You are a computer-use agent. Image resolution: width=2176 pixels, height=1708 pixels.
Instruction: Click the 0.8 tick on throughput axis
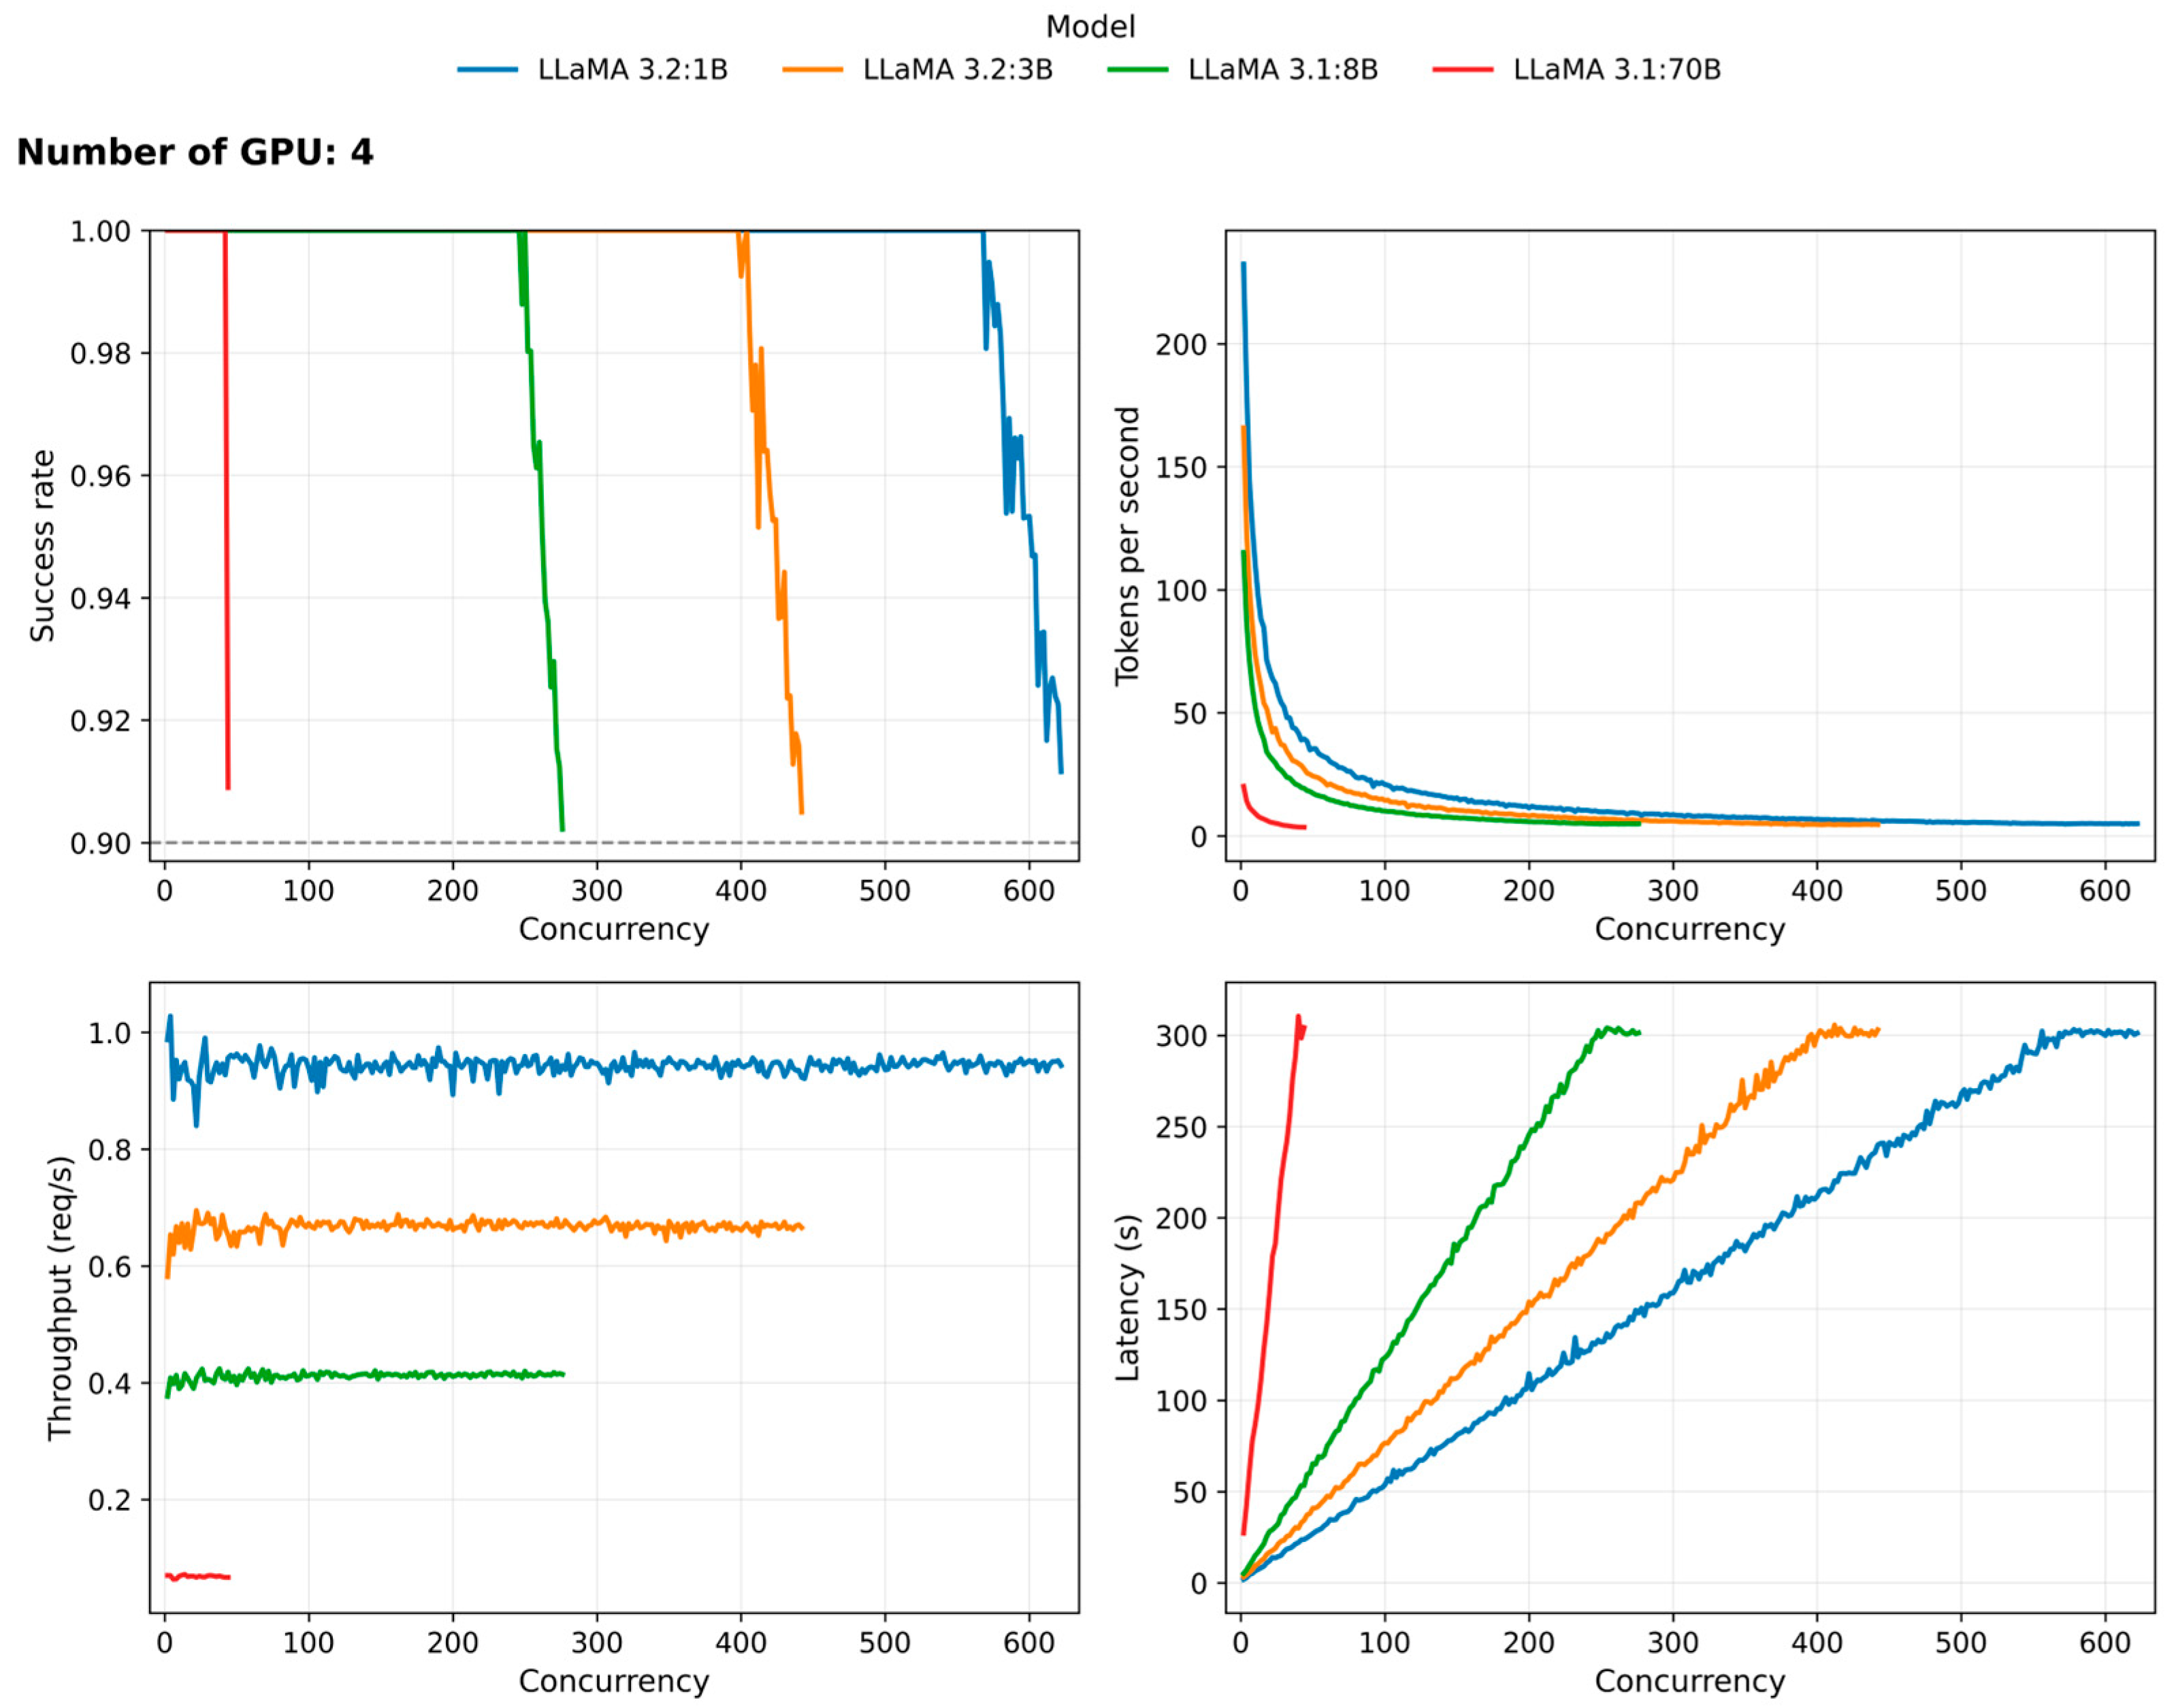[x=110, y=1150]
